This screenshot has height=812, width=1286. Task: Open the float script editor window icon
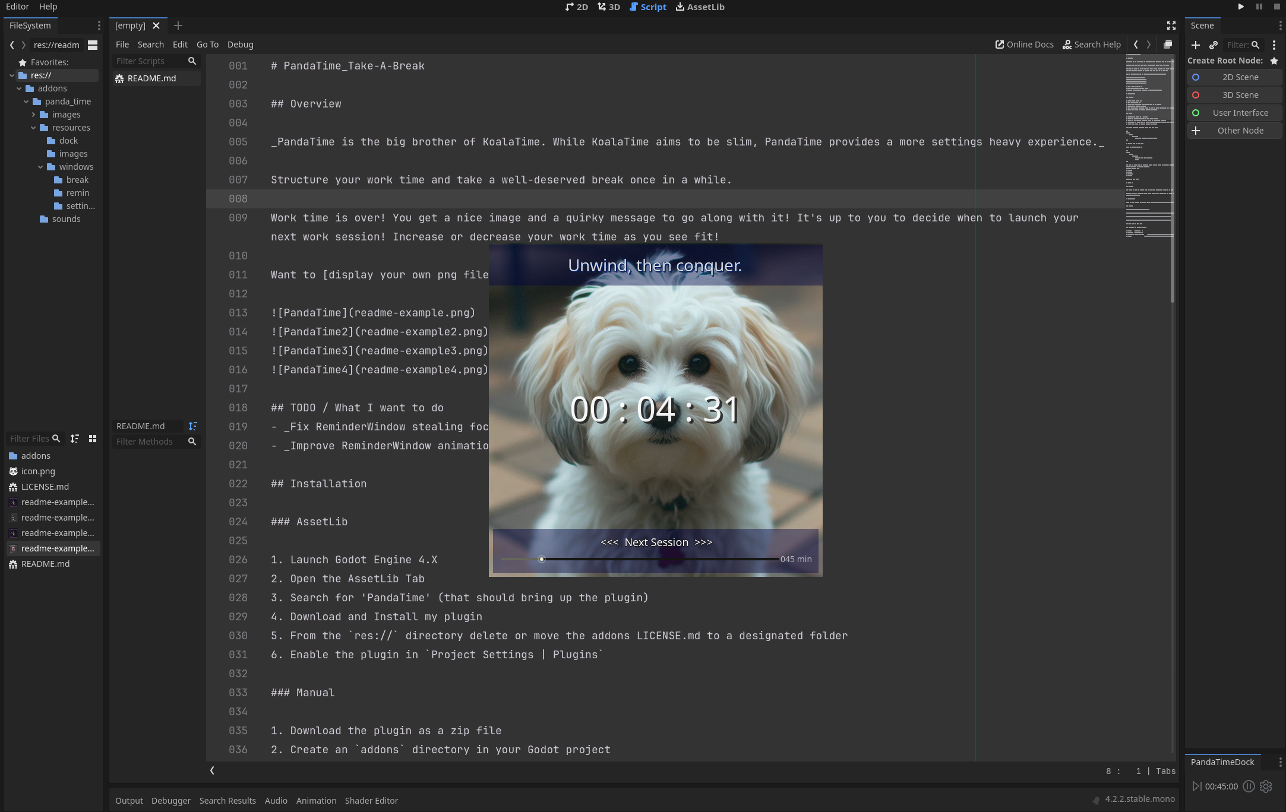click(x=1168, y=45)
